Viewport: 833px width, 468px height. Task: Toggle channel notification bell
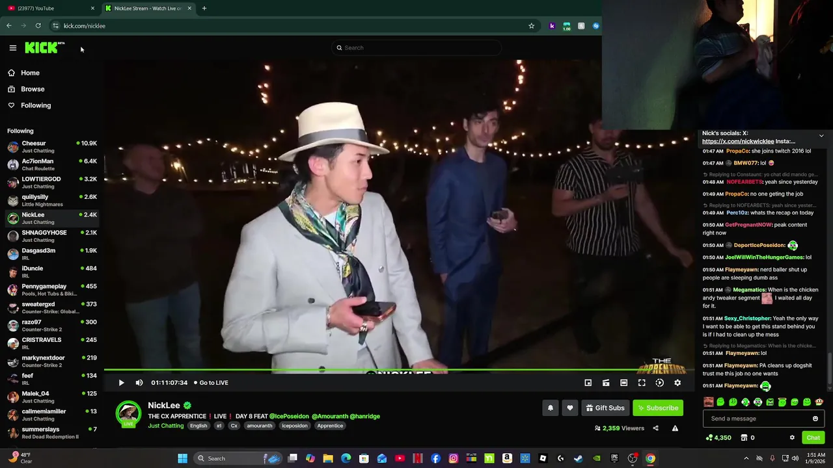pos(551,408)
